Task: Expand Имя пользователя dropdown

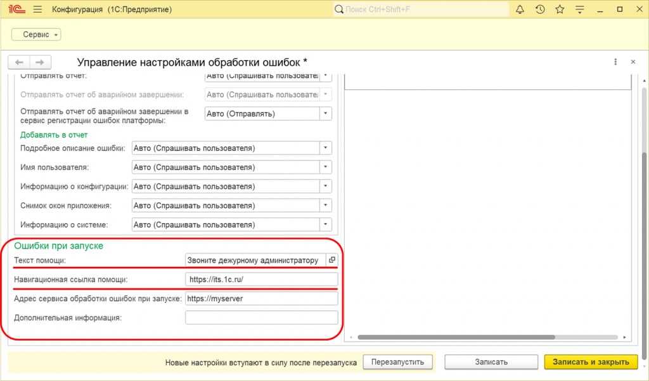Action: pos(325,167)
